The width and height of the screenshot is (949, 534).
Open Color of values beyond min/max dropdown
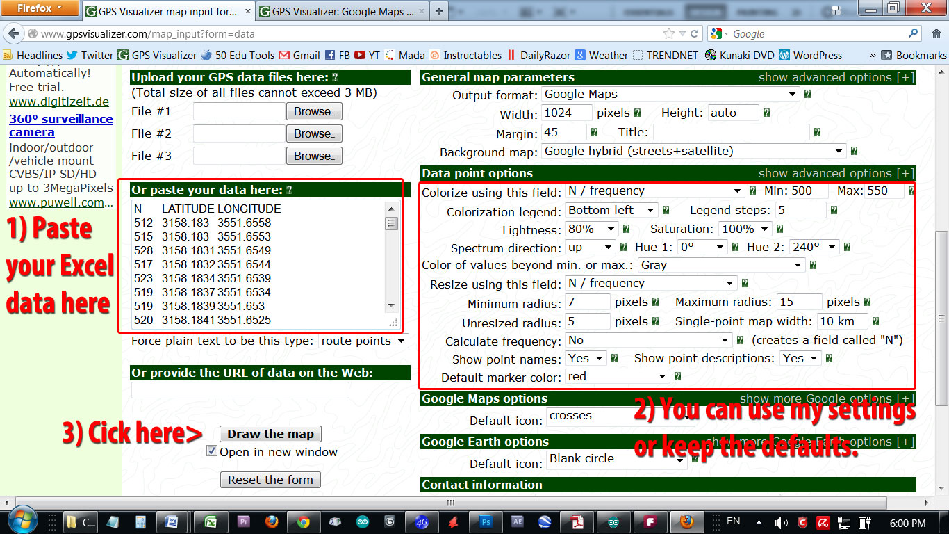pyautogui.click(x=721, y=265)
